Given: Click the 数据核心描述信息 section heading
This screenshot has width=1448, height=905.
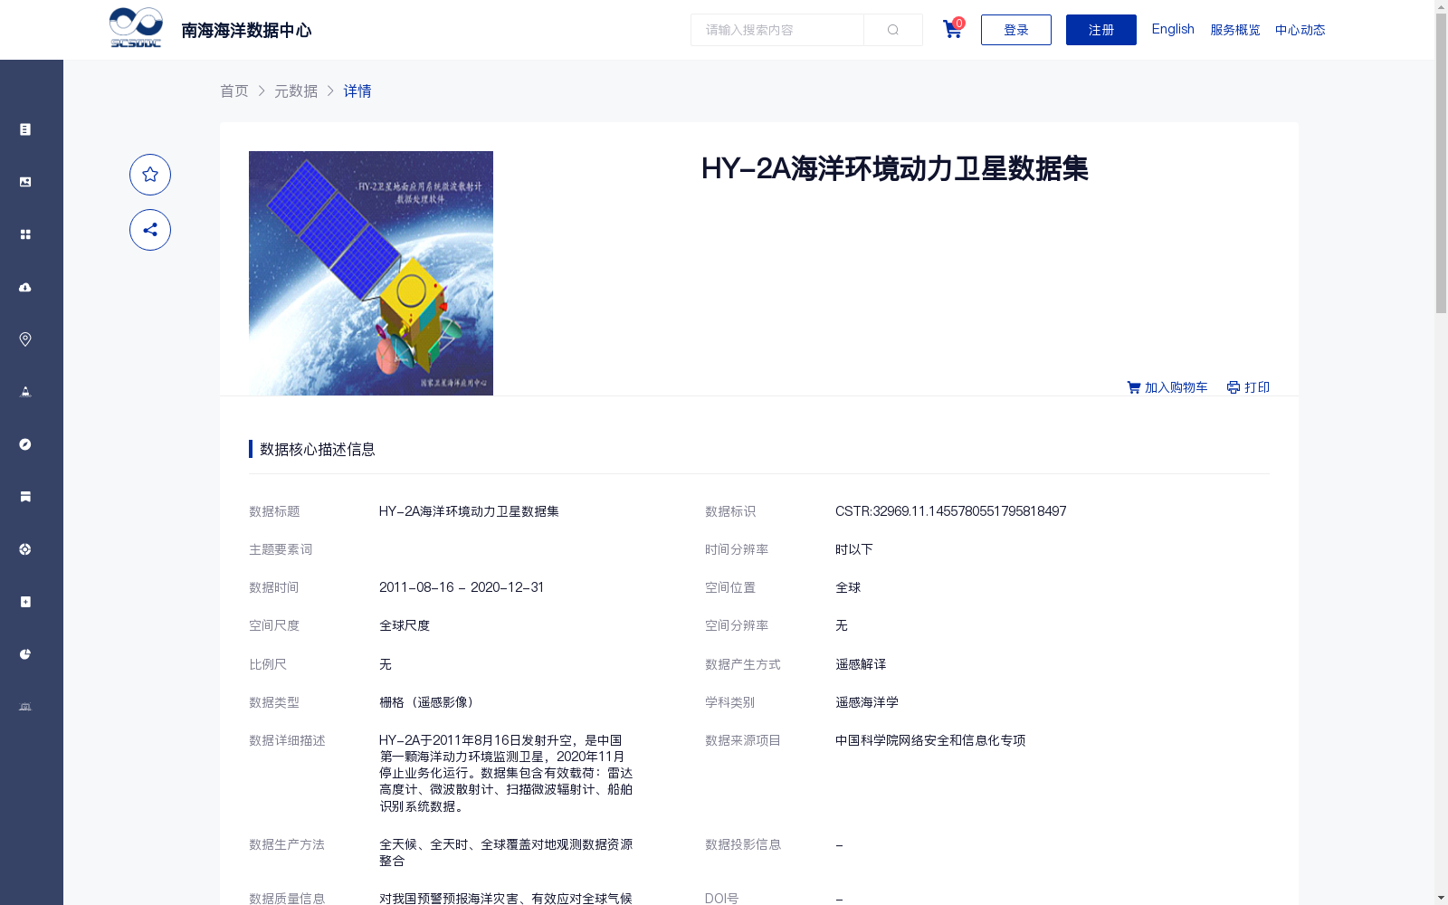Looking at the screenshot, I should 318,449.
